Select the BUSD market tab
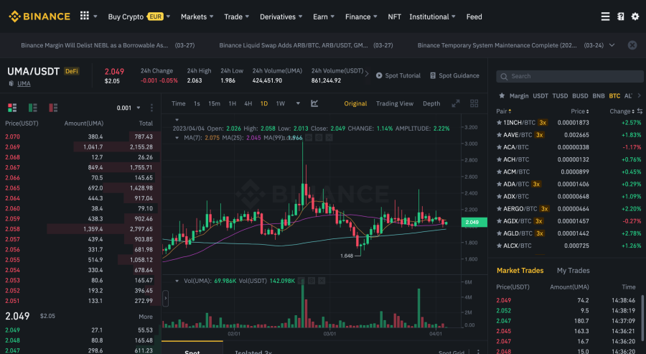646x354 pixels. pyautogui.click(x=580, y=96)
